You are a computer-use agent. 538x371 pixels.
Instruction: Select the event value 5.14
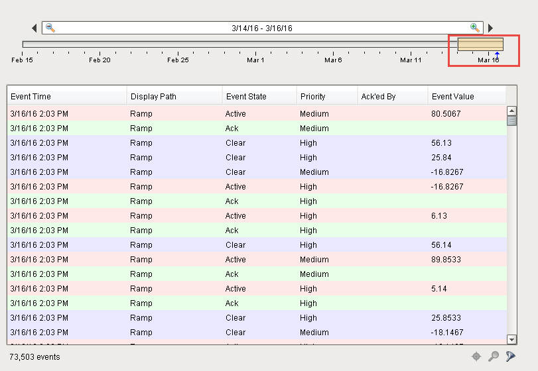click(x=439, y=289)
